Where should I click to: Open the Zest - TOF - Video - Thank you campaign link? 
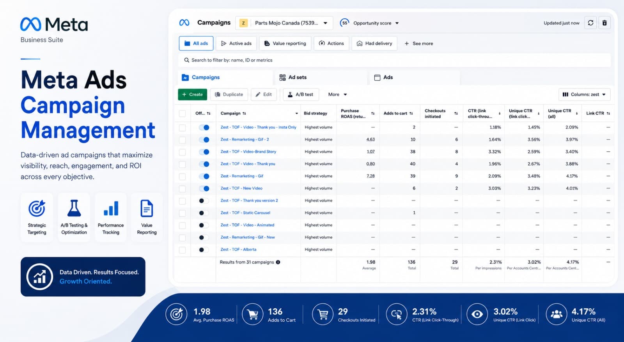tap(248, 164)
